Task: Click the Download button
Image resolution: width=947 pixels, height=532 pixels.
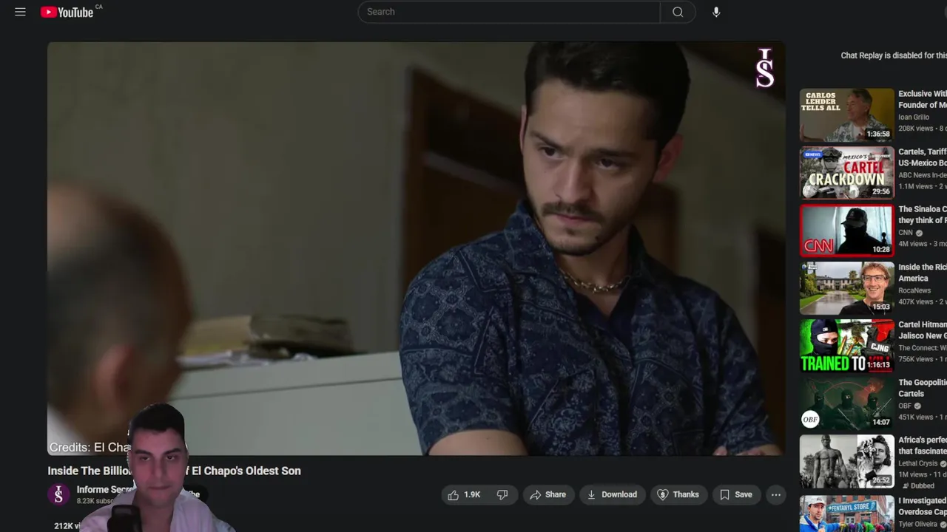Action: [x=612, y=495]
